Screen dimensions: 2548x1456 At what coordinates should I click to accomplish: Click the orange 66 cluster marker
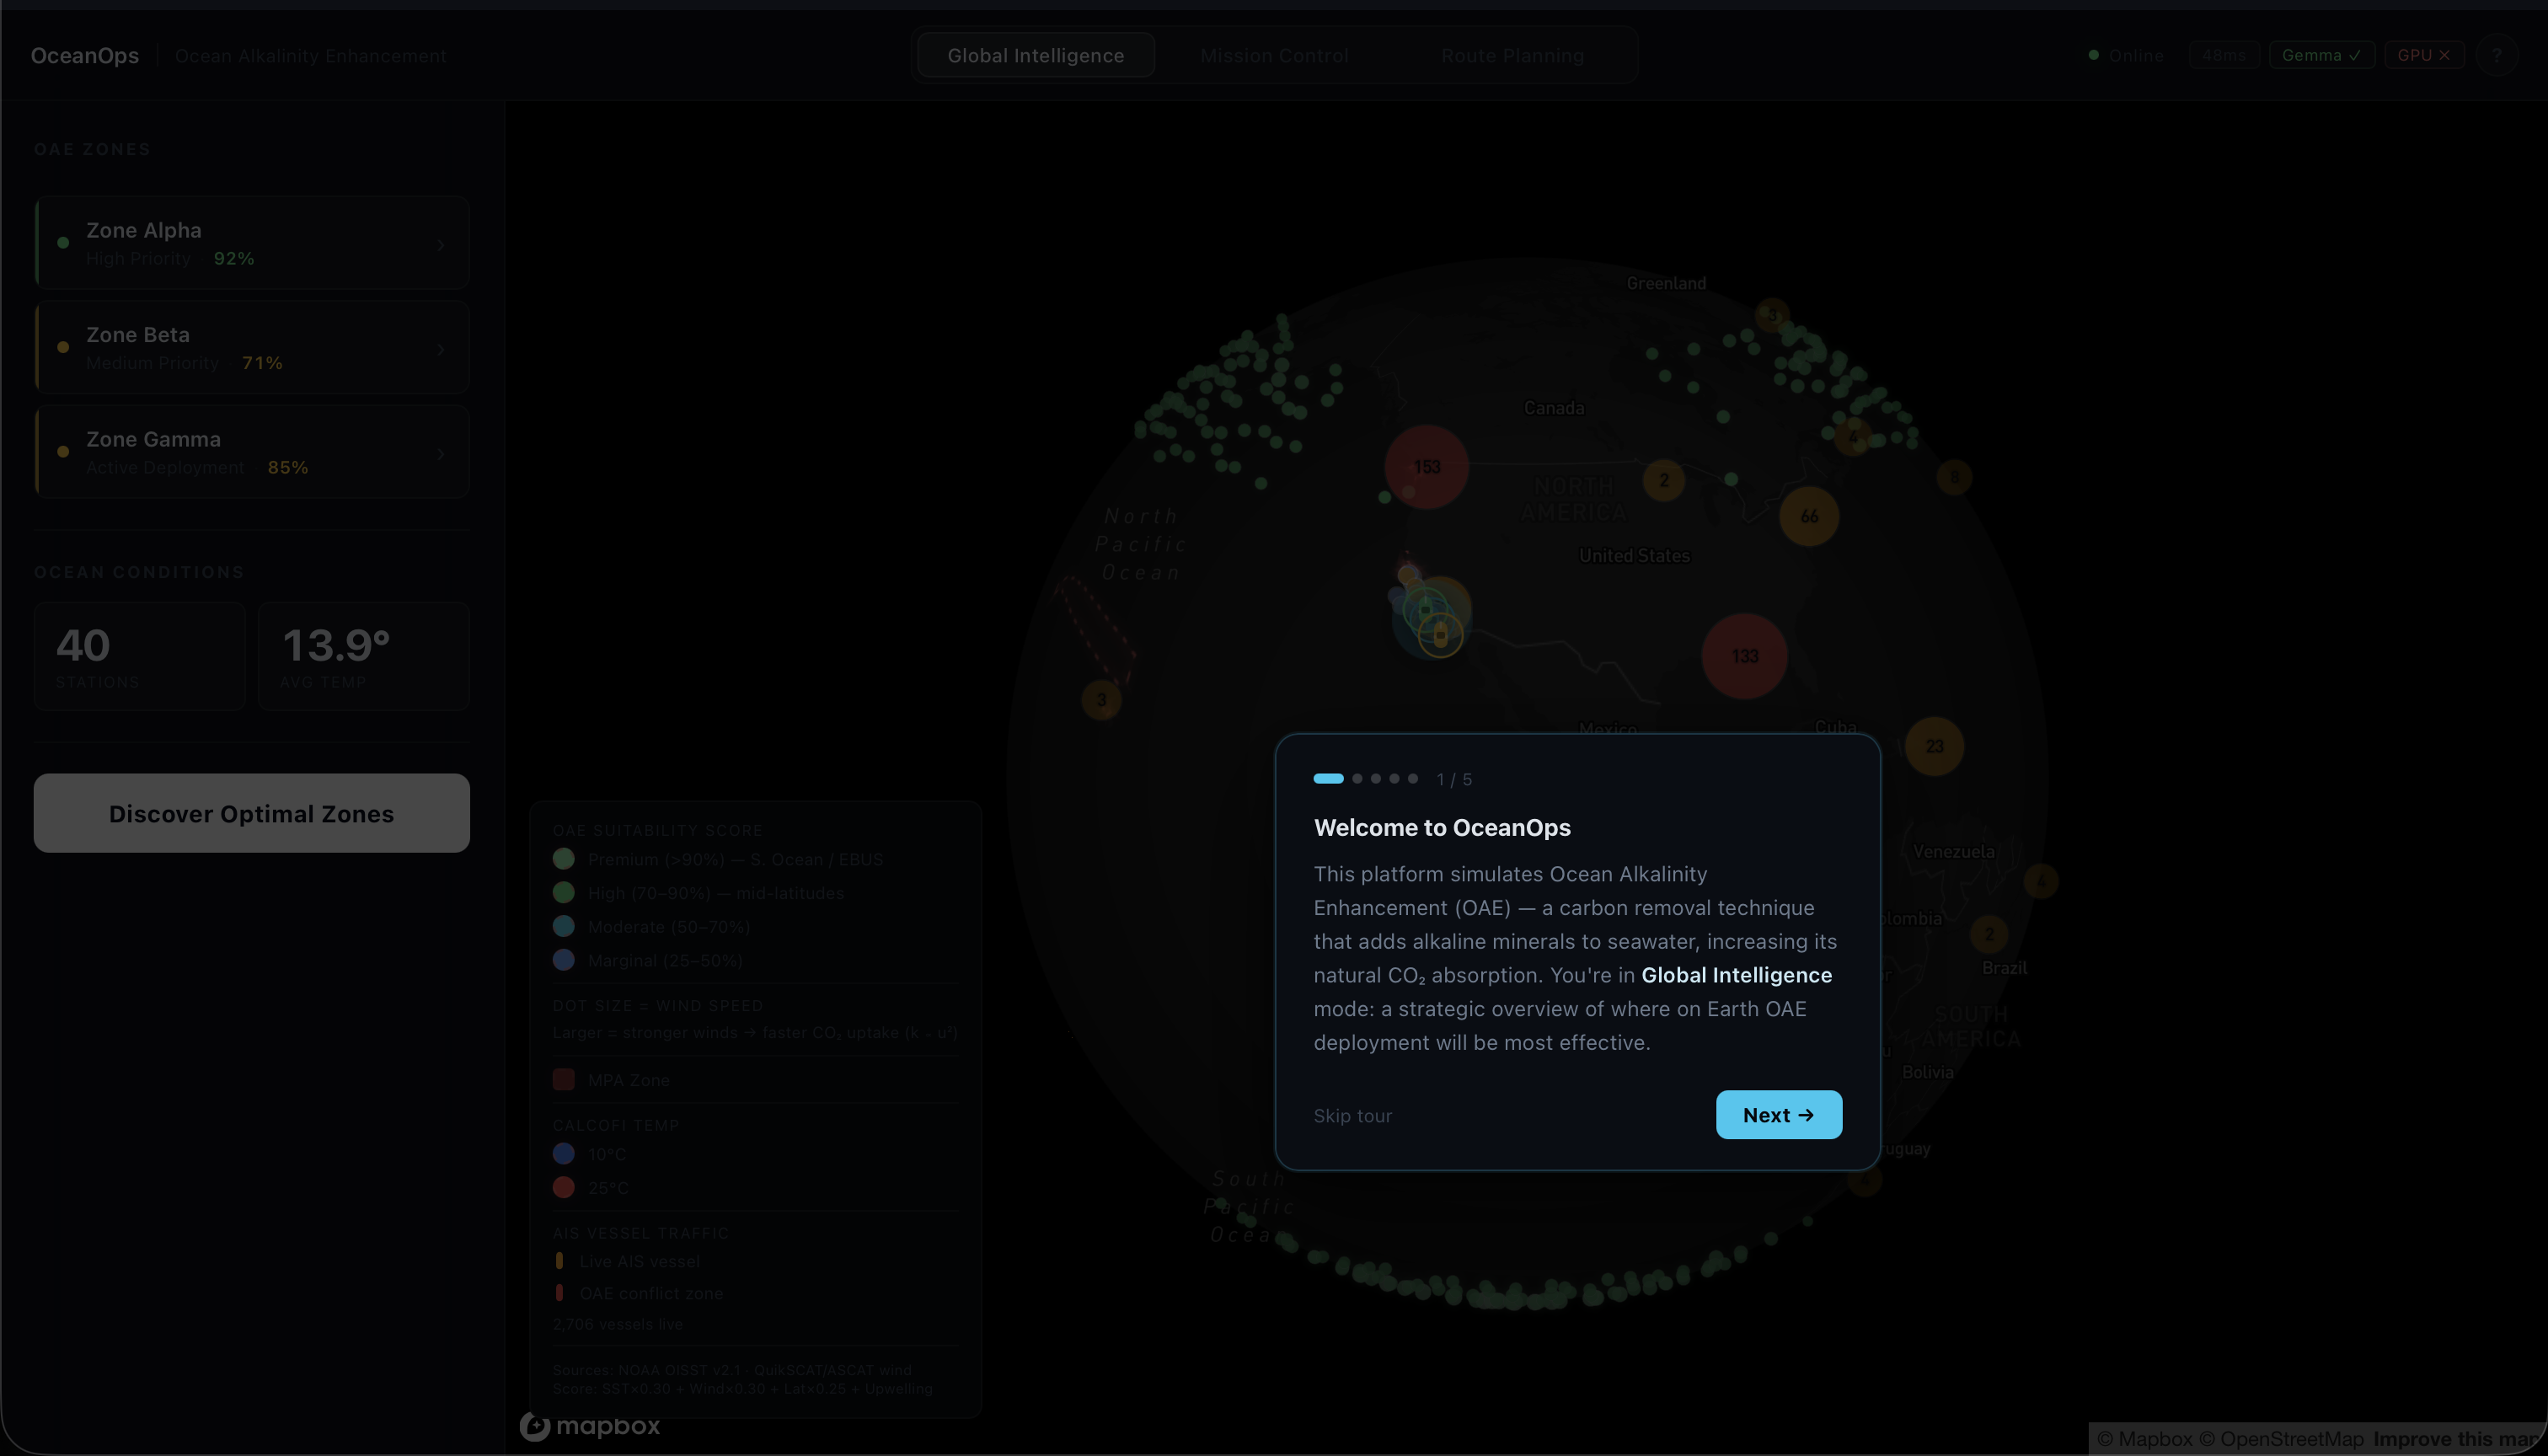(1809, 516)
